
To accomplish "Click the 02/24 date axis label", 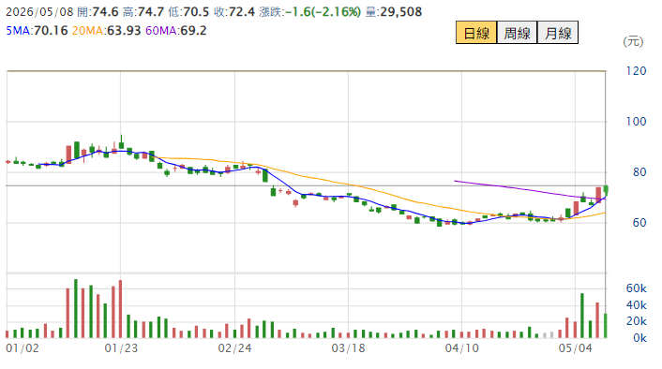I will point(234,348).
